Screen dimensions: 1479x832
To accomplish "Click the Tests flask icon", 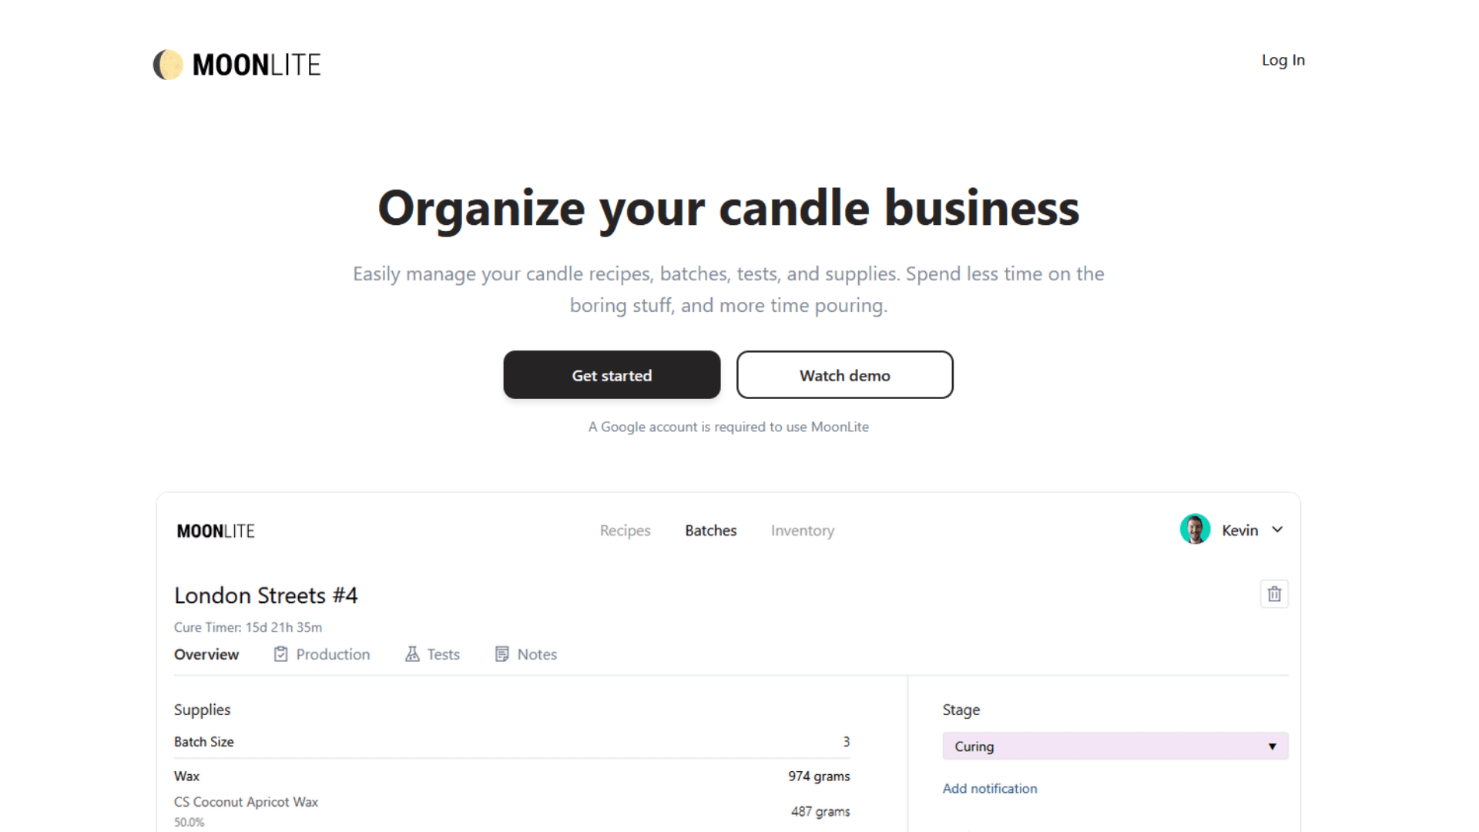I will tap(412, 654).
